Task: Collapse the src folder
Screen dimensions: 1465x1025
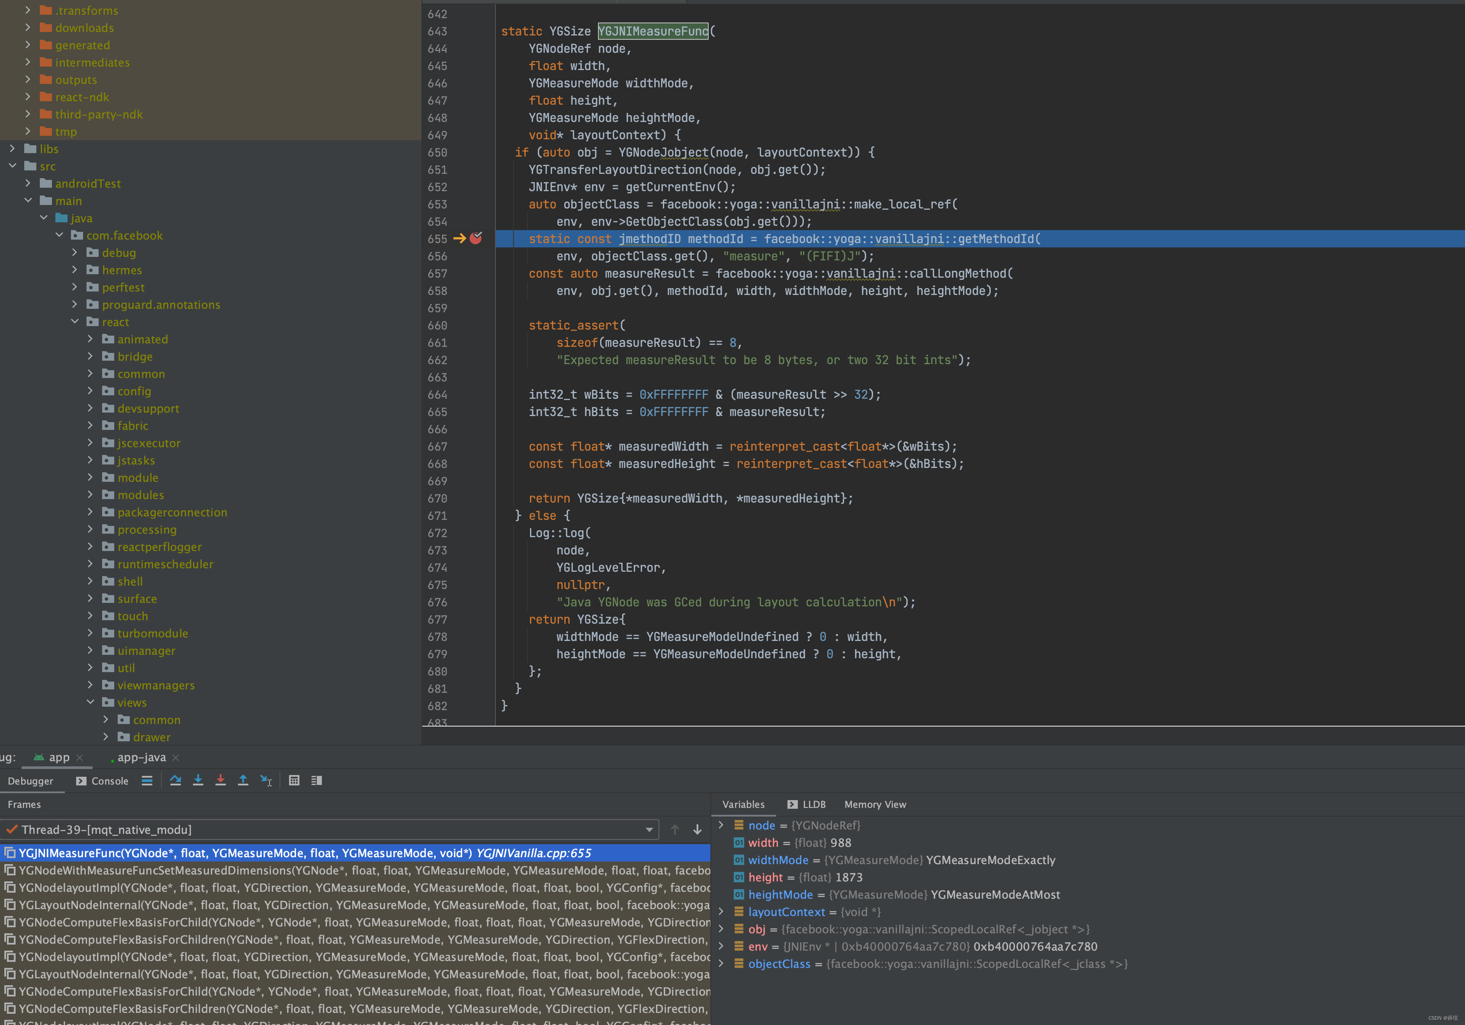Action: (x=12, y=166)
